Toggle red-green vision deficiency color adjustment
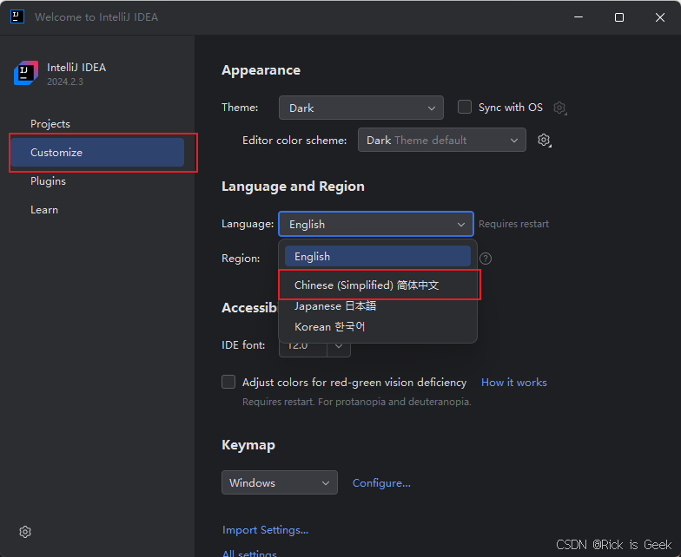This screenshot has width=681, height=557. (x=228, y=382)
